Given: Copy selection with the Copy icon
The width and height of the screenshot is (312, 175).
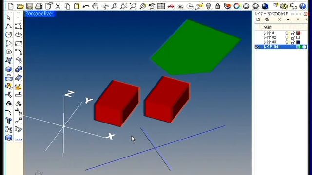Looking at the screenshot, I should point(67,6).
